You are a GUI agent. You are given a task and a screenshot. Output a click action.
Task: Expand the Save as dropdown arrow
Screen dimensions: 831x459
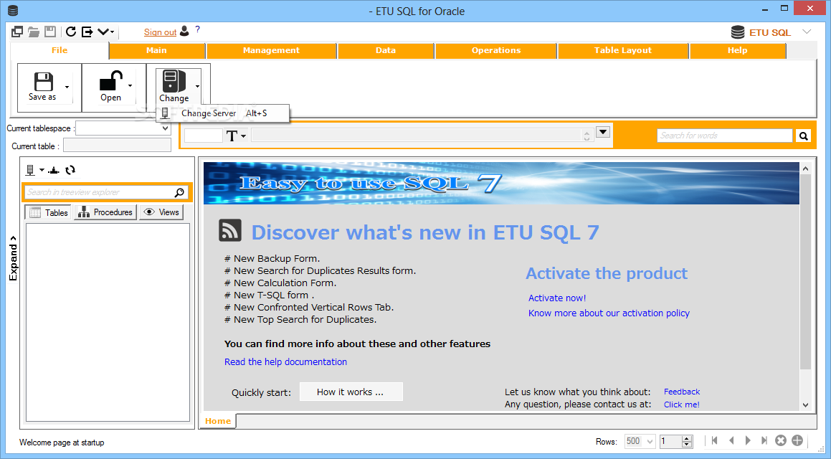[x=67, y=87]
